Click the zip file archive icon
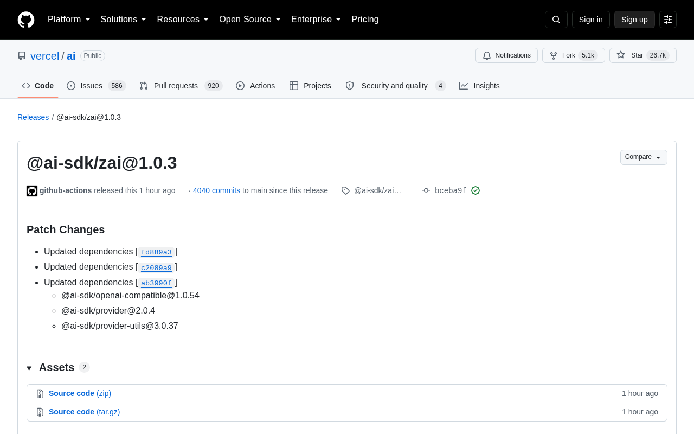694x434 pixels. click(40, 394)
